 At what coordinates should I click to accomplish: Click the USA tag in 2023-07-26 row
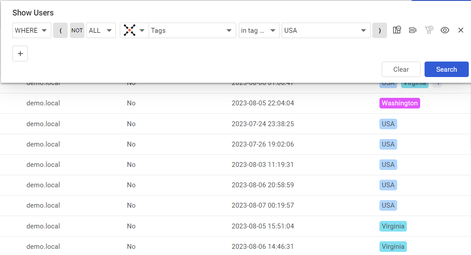(388, 144)
